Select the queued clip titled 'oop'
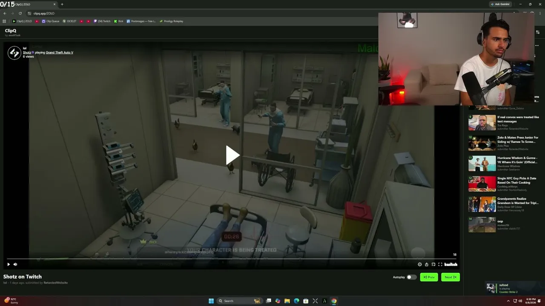The height and width of the screenshot is (306, 545). click(x=503, y=225)
